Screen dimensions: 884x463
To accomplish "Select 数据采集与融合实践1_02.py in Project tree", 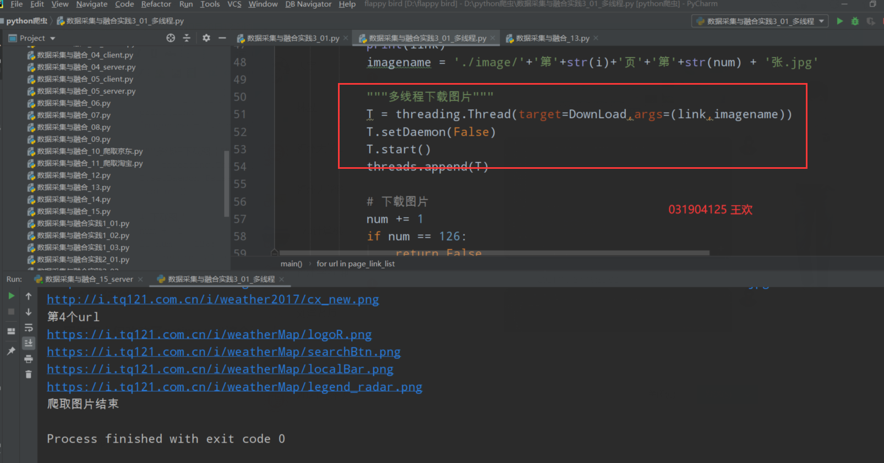I will point(83,235).
